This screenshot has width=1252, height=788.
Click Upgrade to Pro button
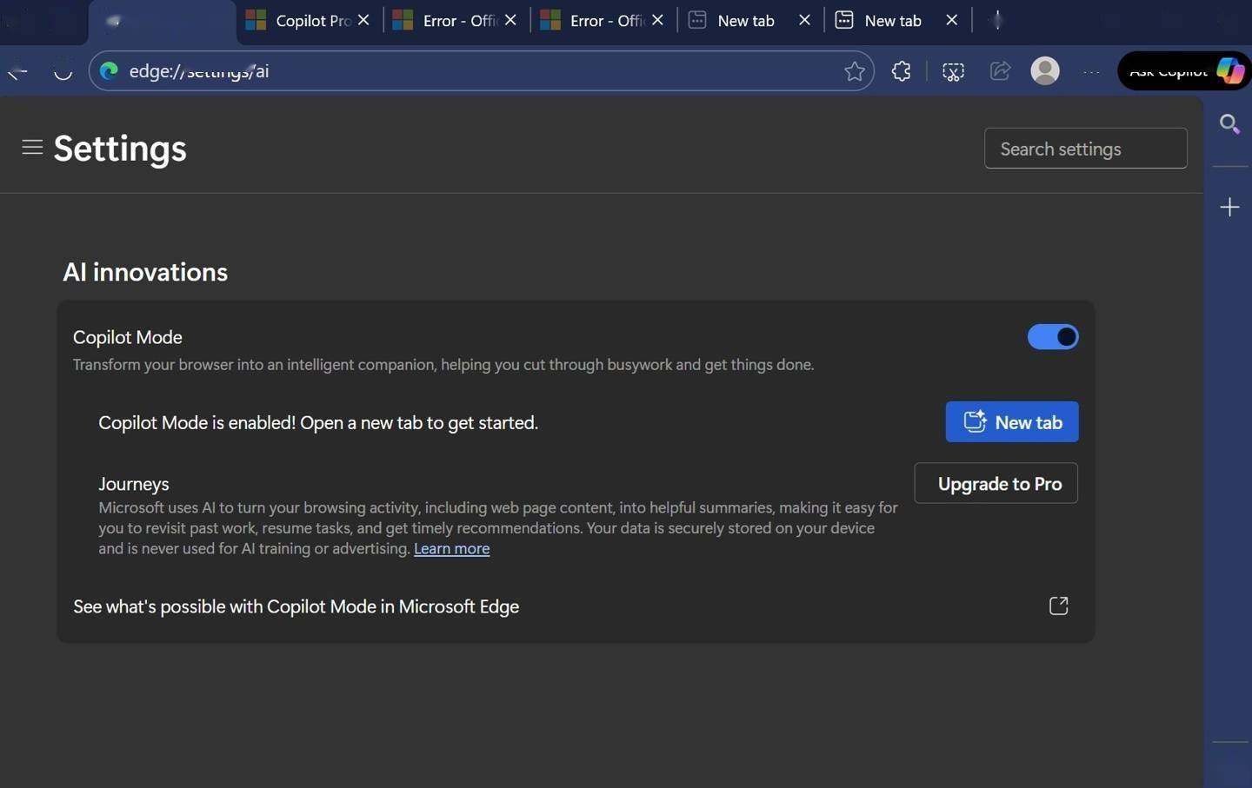click(x=996, y=483)
